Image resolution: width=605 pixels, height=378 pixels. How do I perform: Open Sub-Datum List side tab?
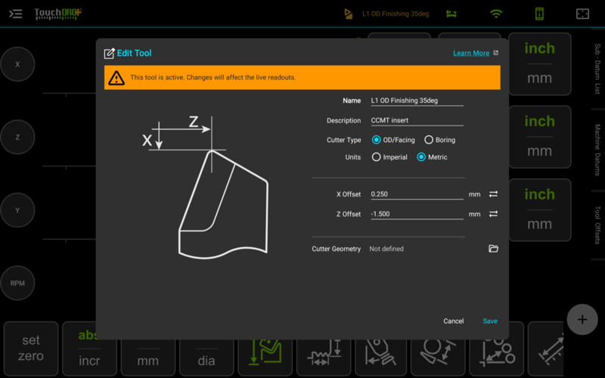pos(597,69)
